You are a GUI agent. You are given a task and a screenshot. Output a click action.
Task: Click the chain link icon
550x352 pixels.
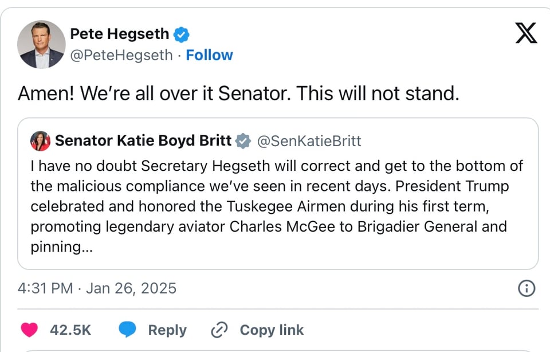(x=219, y=330)
